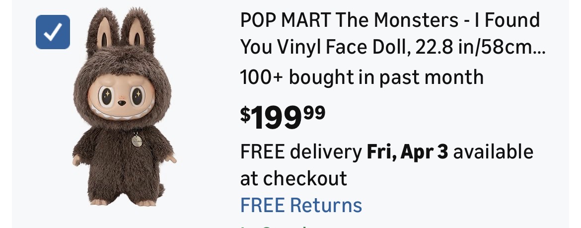Click the 'at checkout' text
The height and width of the screenshot is (228, 581).
point(293,178)
